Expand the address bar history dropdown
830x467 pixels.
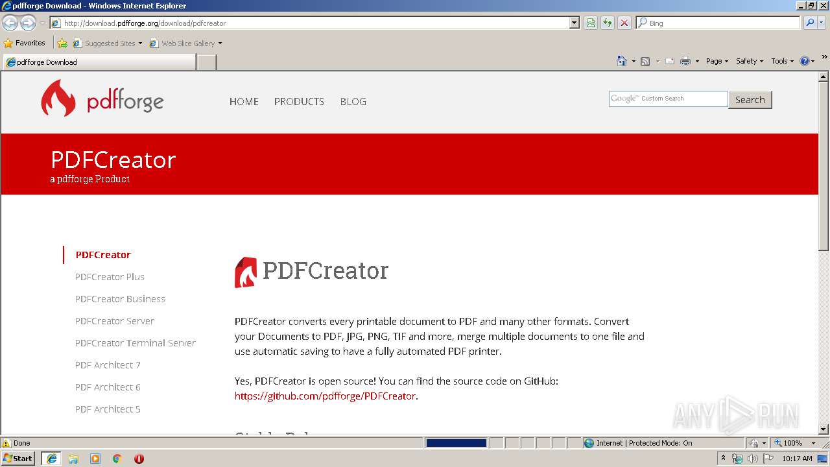[x=574, y=23]
